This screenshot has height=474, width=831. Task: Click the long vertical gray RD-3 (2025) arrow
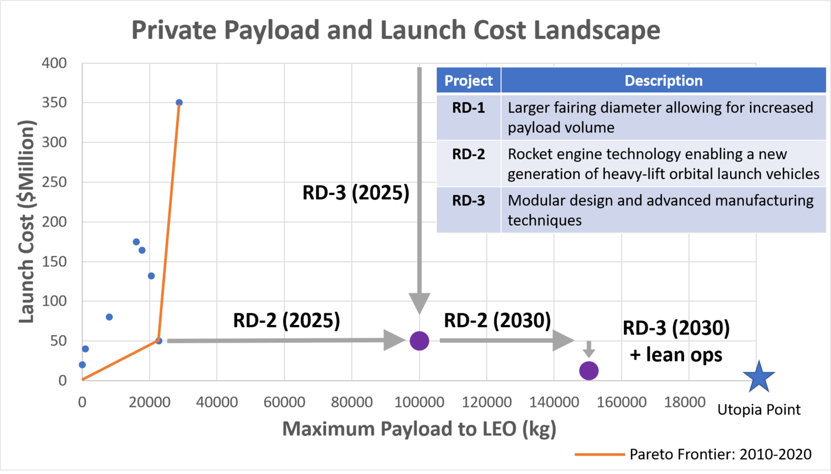(419, 183)
